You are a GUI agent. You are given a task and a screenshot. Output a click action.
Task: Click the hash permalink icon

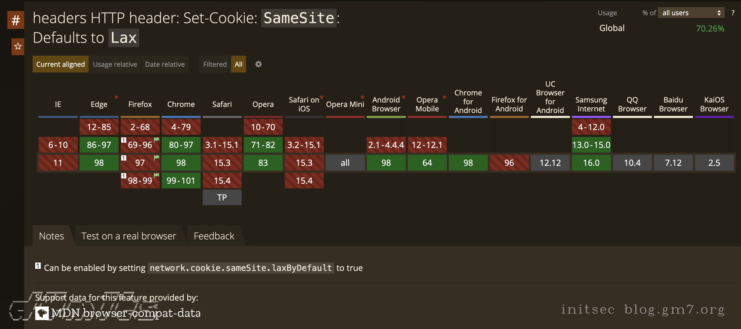(x=16, y=20)
